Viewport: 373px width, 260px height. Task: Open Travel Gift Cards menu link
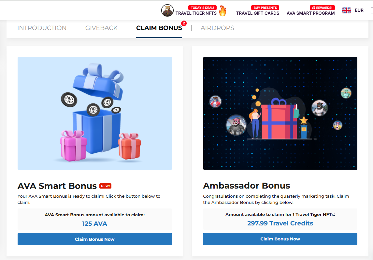tap(258, 13)
